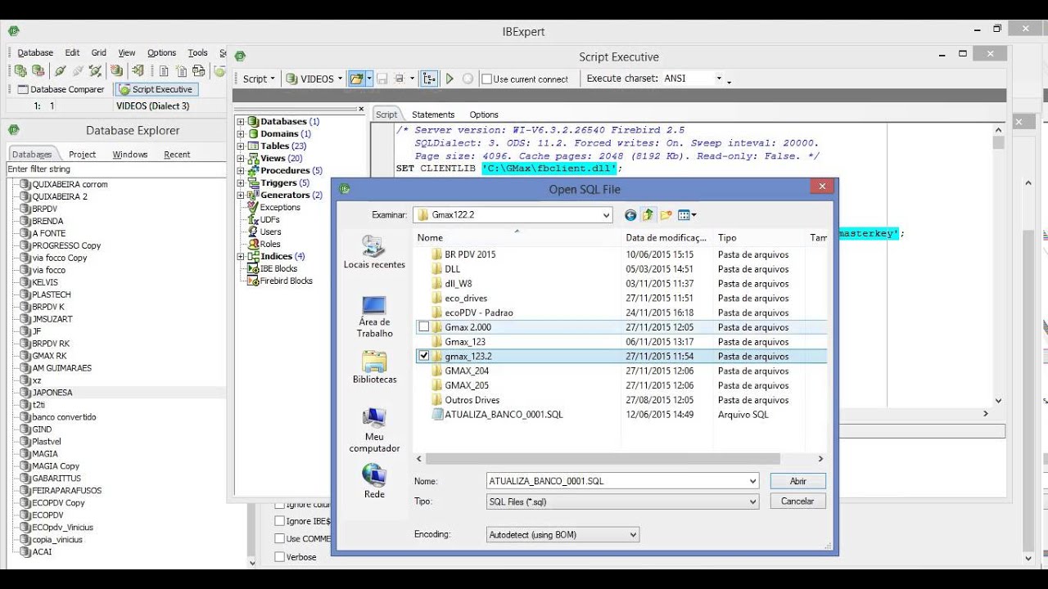Open the Nome filename dropdown
The width and height of the screenshot is (1048, 589).
pyautogui.click(x=752, y=481)
